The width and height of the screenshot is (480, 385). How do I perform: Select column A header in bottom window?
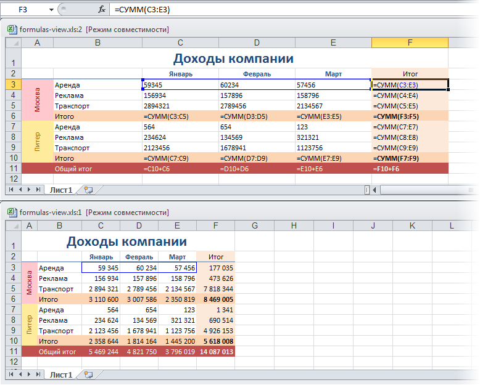tap(29, 226)
